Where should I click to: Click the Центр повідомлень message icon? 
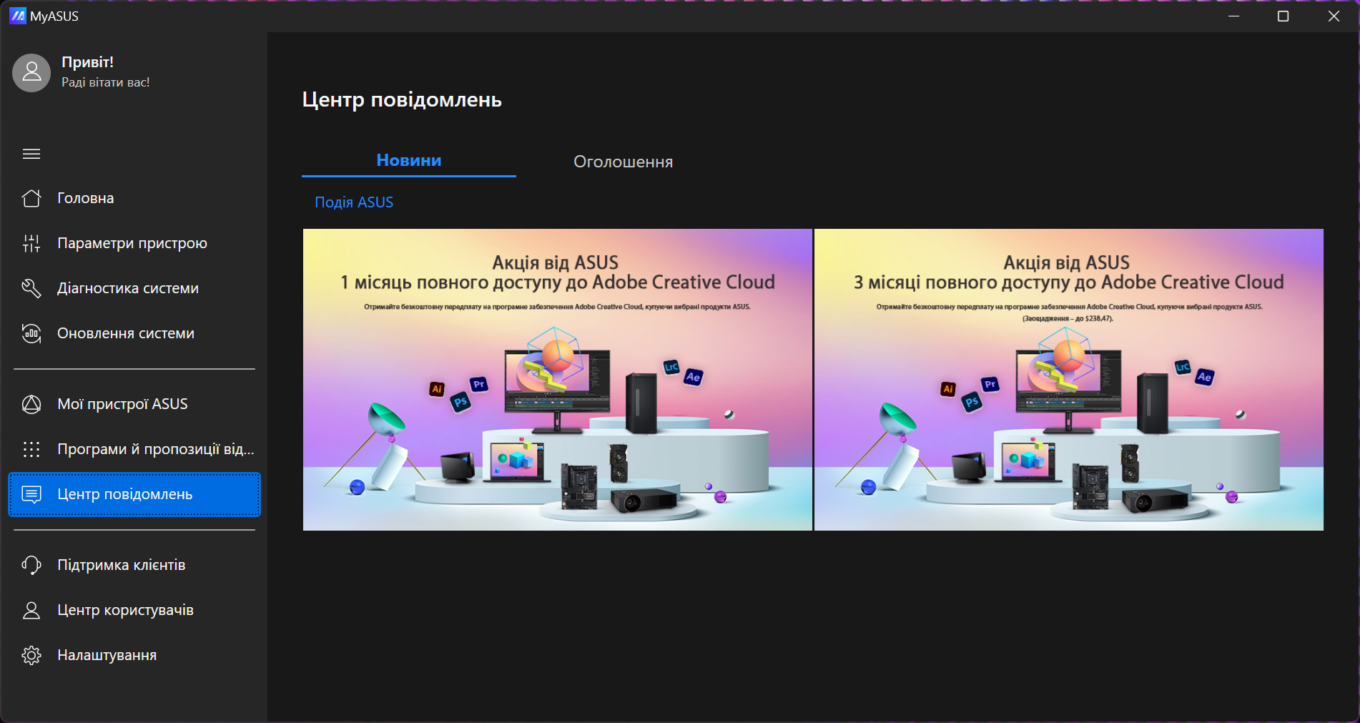coord(31,494)
